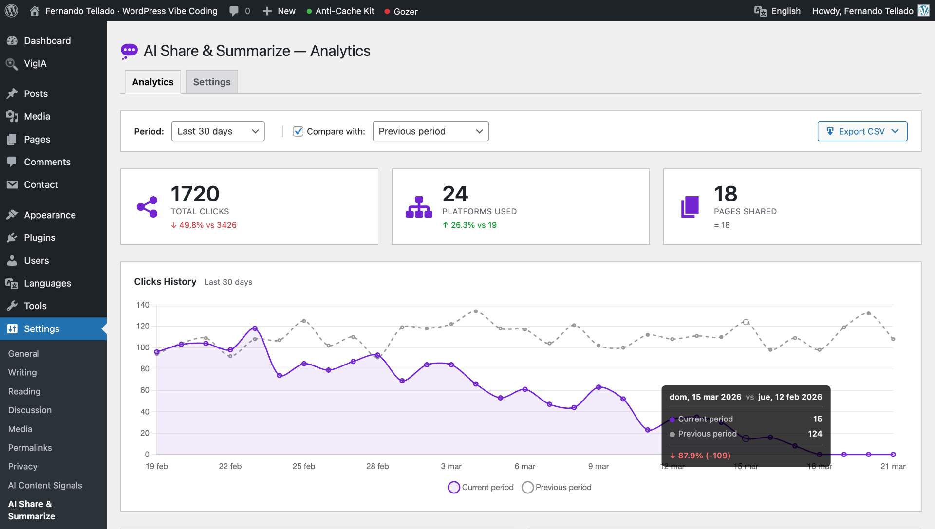935x529 pixels.
Task: Click the purple share icon on Total Clicks
Action: point(147,207)
